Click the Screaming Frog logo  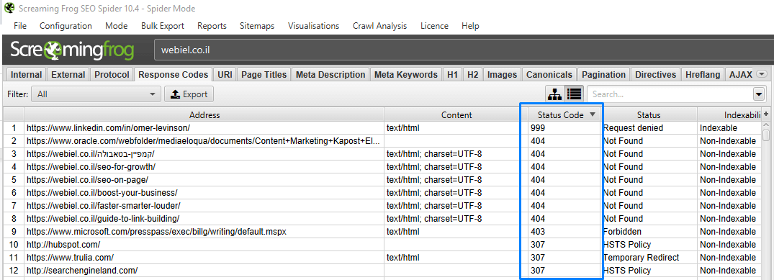click(72, 50)
